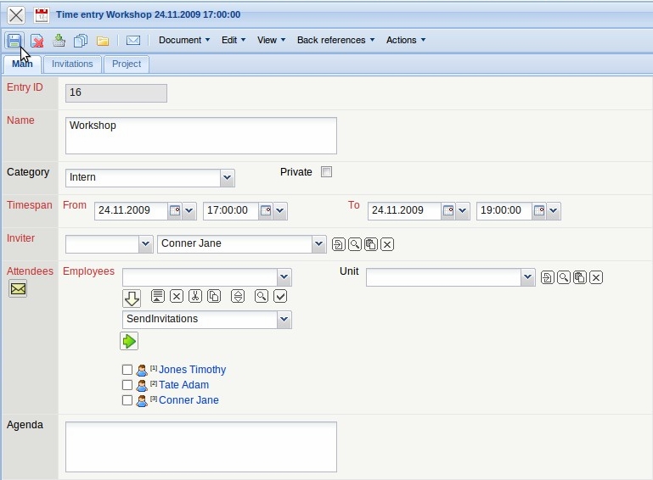Click the Save floppy disk icon
653x480 pixels.
tap(14, 41)
